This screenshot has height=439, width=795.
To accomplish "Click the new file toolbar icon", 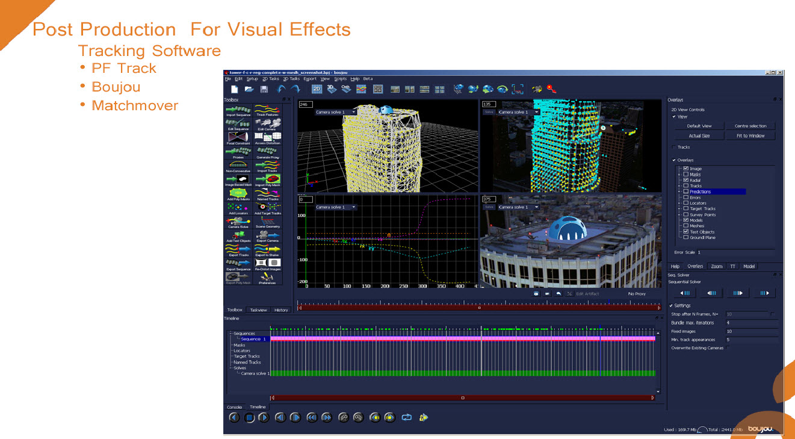I will click(235, 89).
